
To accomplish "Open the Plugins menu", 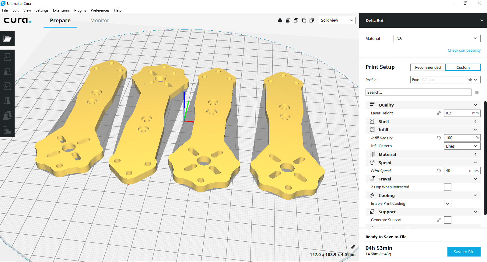I will (x=80, y=10).
